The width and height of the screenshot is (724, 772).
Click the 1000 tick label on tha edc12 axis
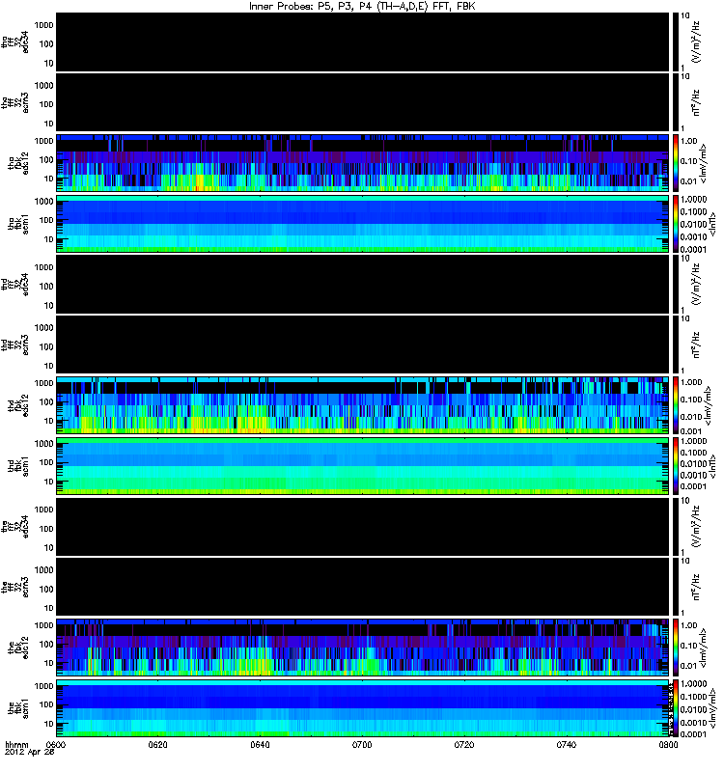pyautogui.click(x=43, y=141)
